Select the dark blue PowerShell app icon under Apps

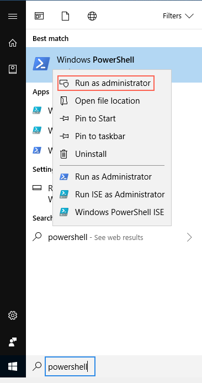coord(37,150)
